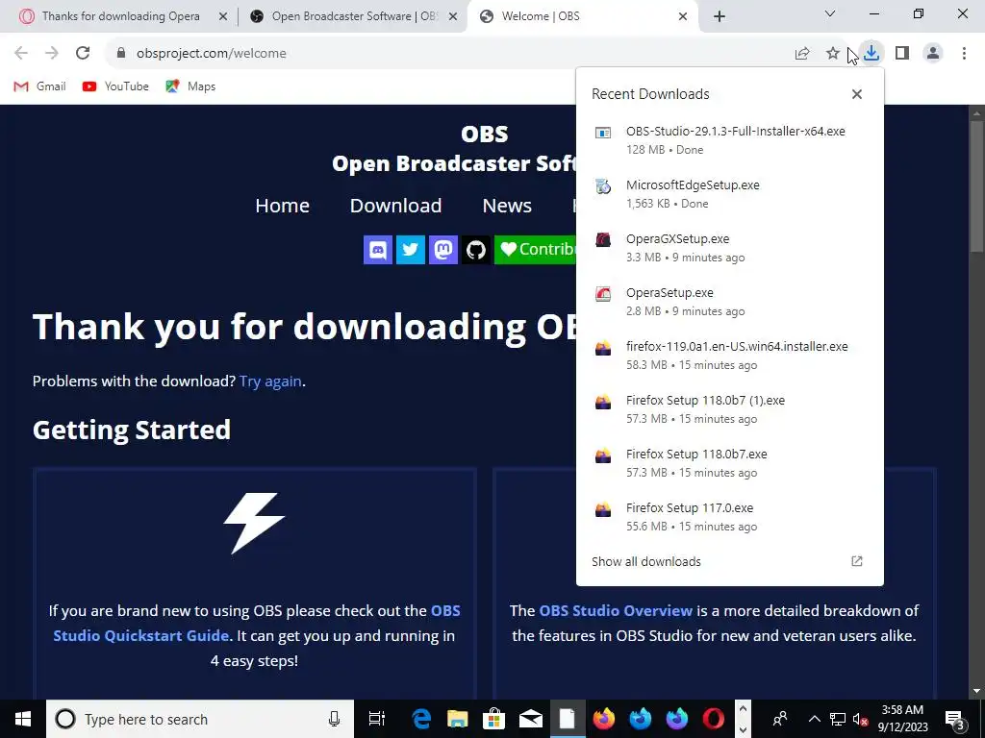Viewport: 985px width, 738px height.
Task: Go back to previous page
Action: tap(21, 54)
